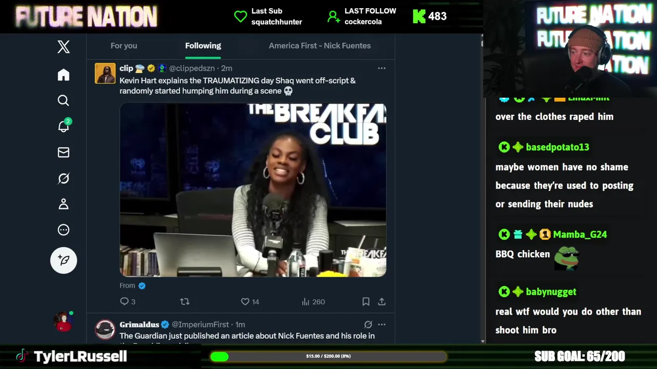Click Grimaldus post text about The Guardian
The width and height of the screenshot is (657, 369).
pyautogui.click(x=247, y=336)
